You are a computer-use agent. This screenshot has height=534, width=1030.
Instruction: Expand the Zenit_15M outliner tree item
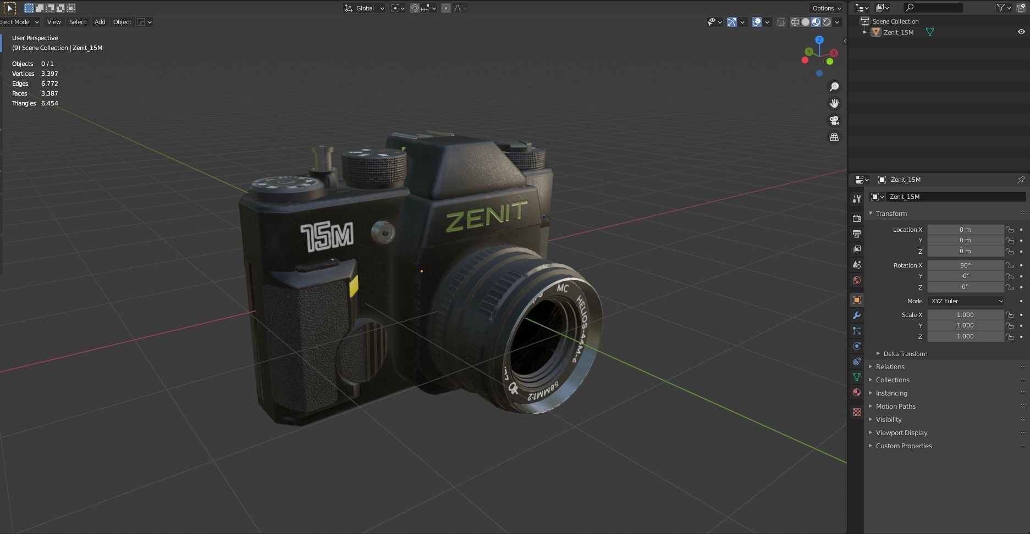click(x=865, y=32)
